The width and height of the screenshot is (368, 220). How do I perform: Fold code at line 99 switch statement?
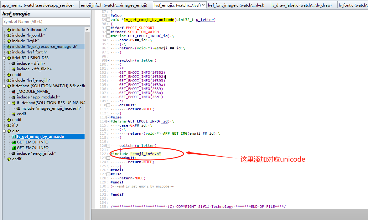(x=108, y=60)
